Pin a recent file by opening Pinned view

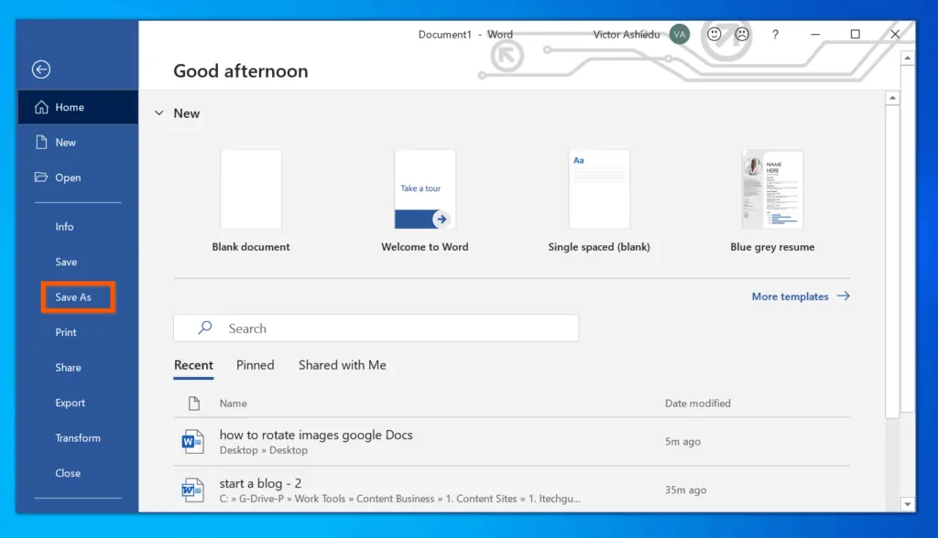click(255, 365)
